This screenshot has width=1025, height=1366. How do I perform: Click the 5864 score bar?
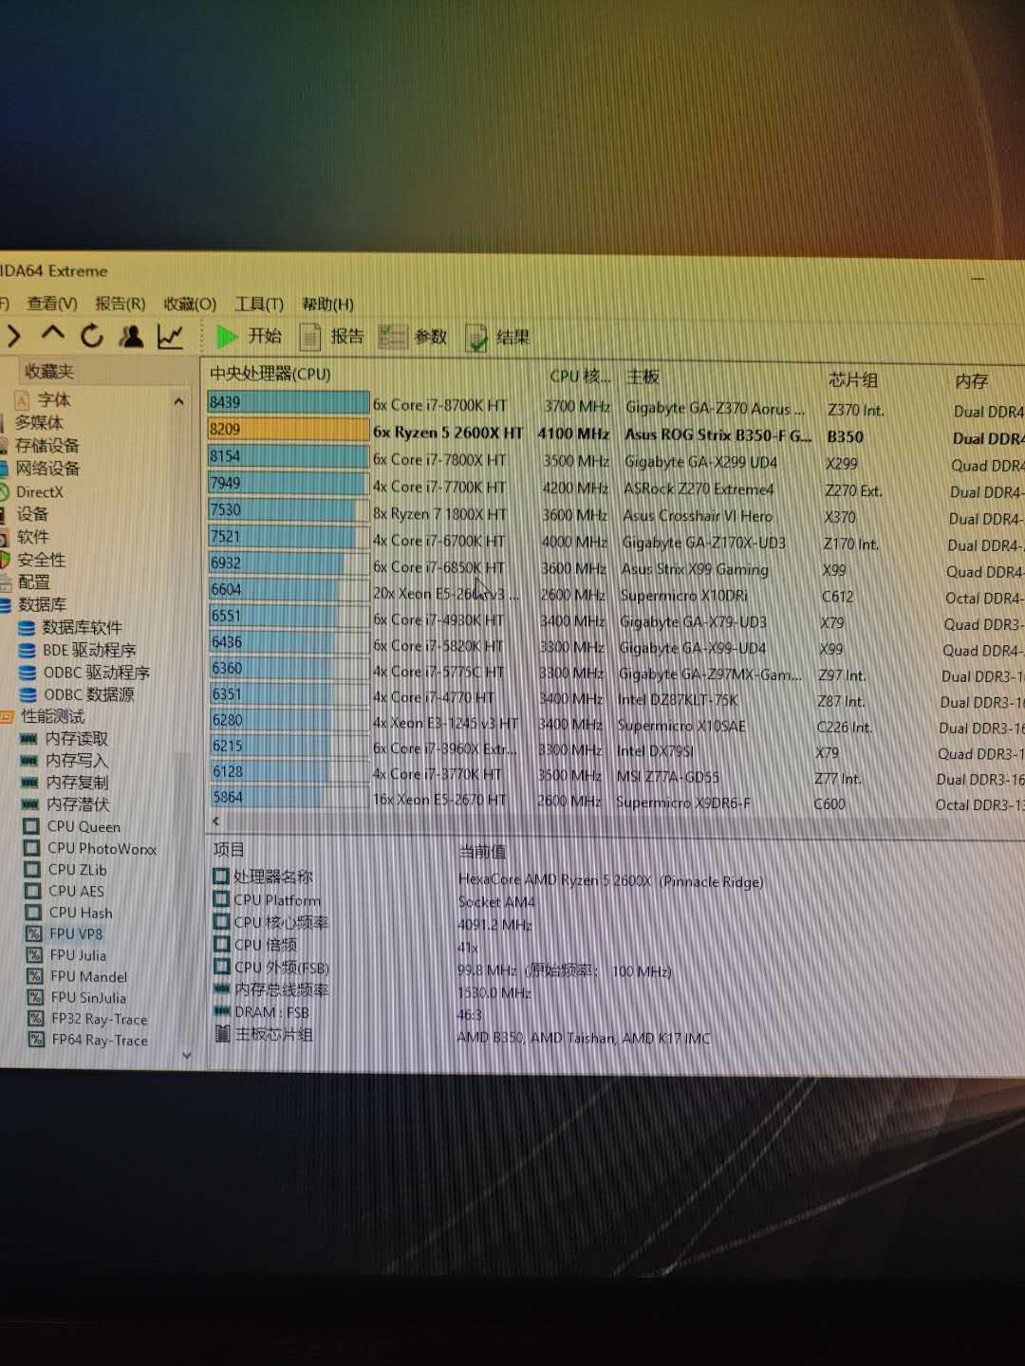pyautogui.click(x=289, y=797)
